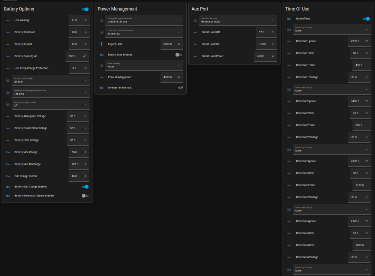Viewport: 375px width, 276px height.
Task: Click the list icon beside Battery control mode
Action: click(8, 80)
